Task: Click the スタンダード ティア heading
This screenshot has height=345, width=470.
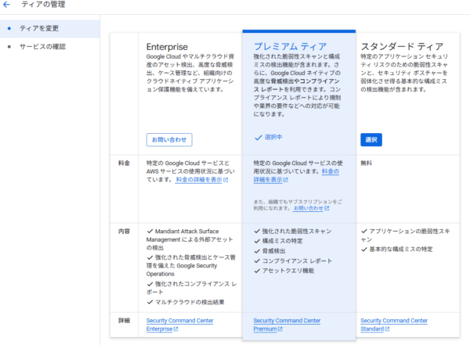Action: 402,46
